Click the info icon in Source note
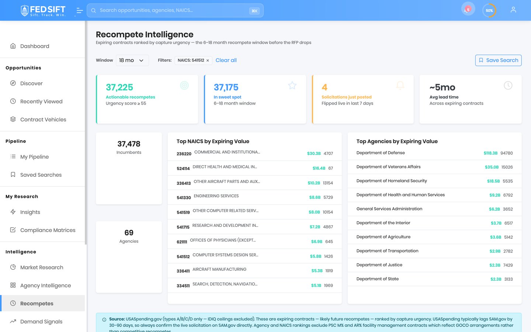531x332 pixels. coord(104,320)
